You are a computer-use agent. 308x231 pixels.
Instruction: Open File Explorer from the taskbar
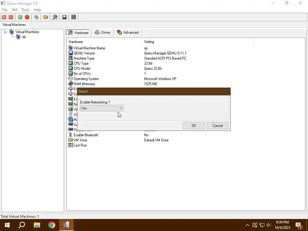point(37,225)
